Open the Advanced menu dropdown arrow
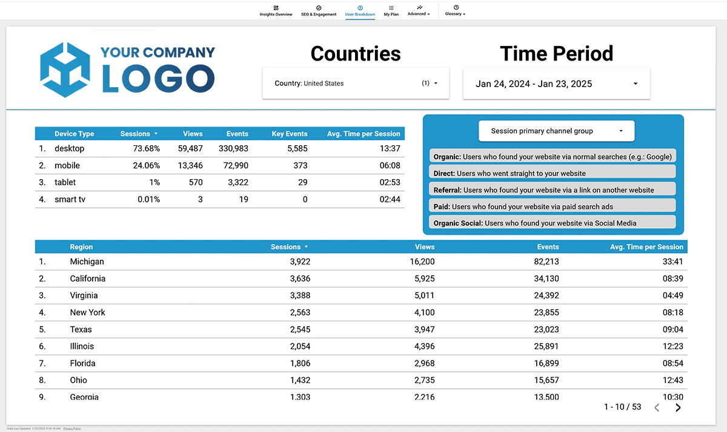This screenshot has height=432, width=727. pos(429,14)
